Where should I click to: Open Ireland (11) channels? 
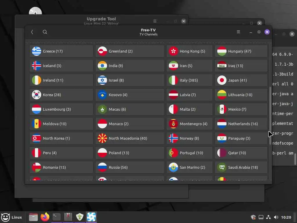[61, 80]
